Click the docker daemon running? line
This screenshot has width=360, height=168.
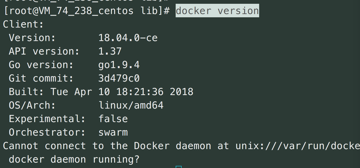74,159
